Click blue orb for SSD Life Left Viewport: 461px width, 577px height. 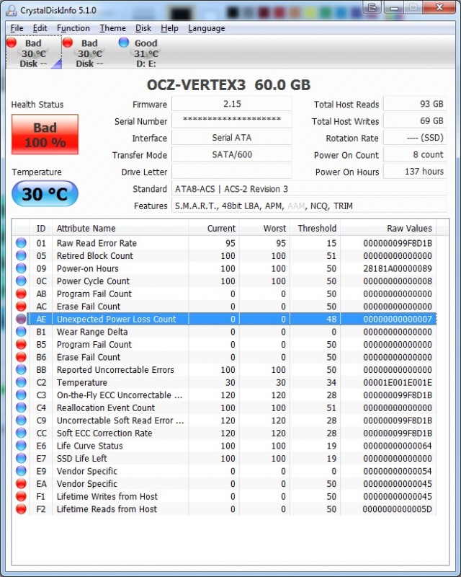tap(22, 458)
